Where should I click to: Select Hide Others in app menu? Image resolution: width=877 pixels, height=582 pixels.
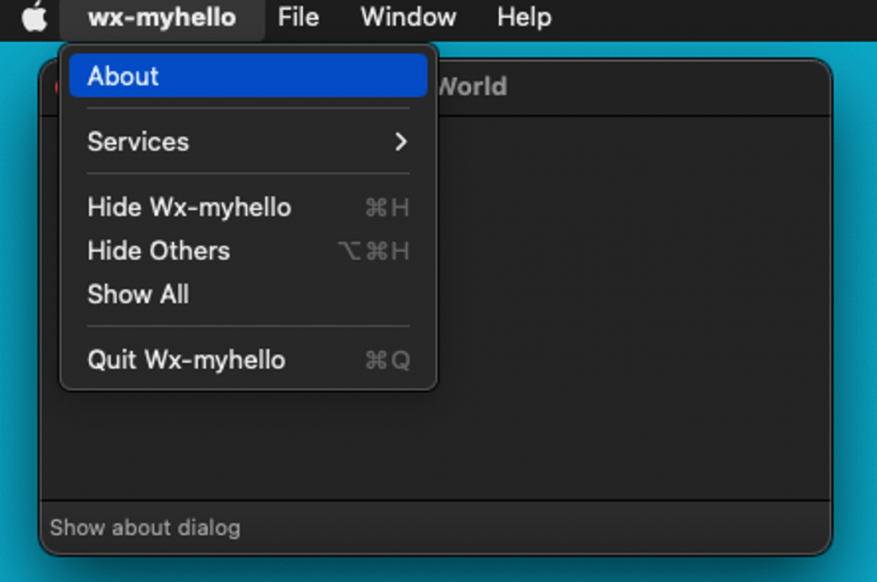248,251
